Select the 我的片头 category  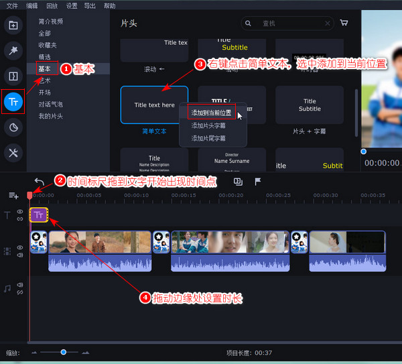[51, 116]
